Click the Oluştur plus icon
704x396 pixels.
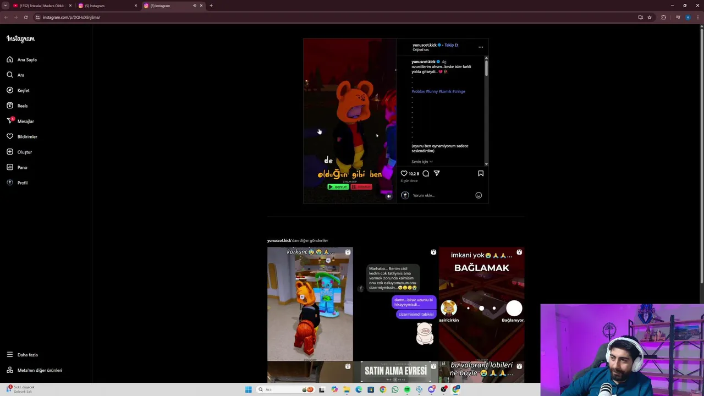pos(10,152)
